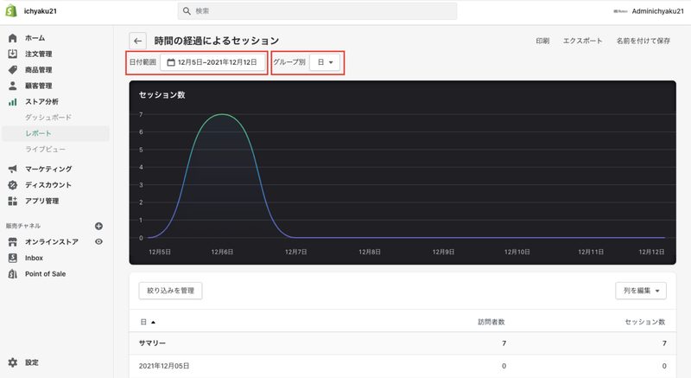Screen dimensions: 691x378
Task: Click the 2021年12月05日 row
Action: [403, 366]
